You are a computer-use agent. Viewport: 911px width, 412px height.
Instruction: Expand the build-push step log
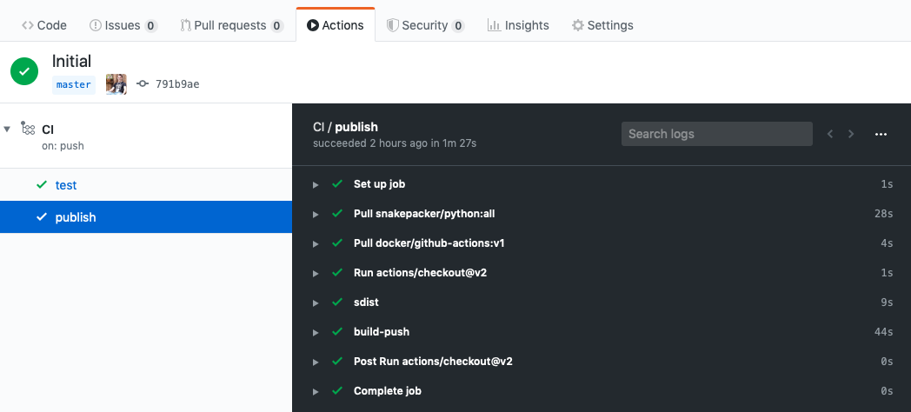click(x=316, y=332)
